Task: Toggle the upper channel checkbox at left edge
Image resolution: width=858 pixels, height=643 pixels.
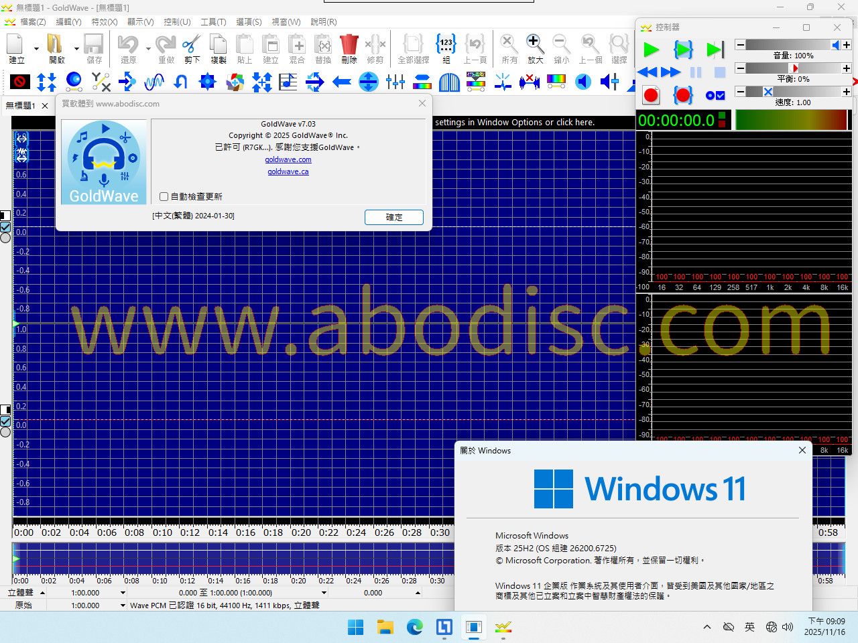Action: (5, 226)
